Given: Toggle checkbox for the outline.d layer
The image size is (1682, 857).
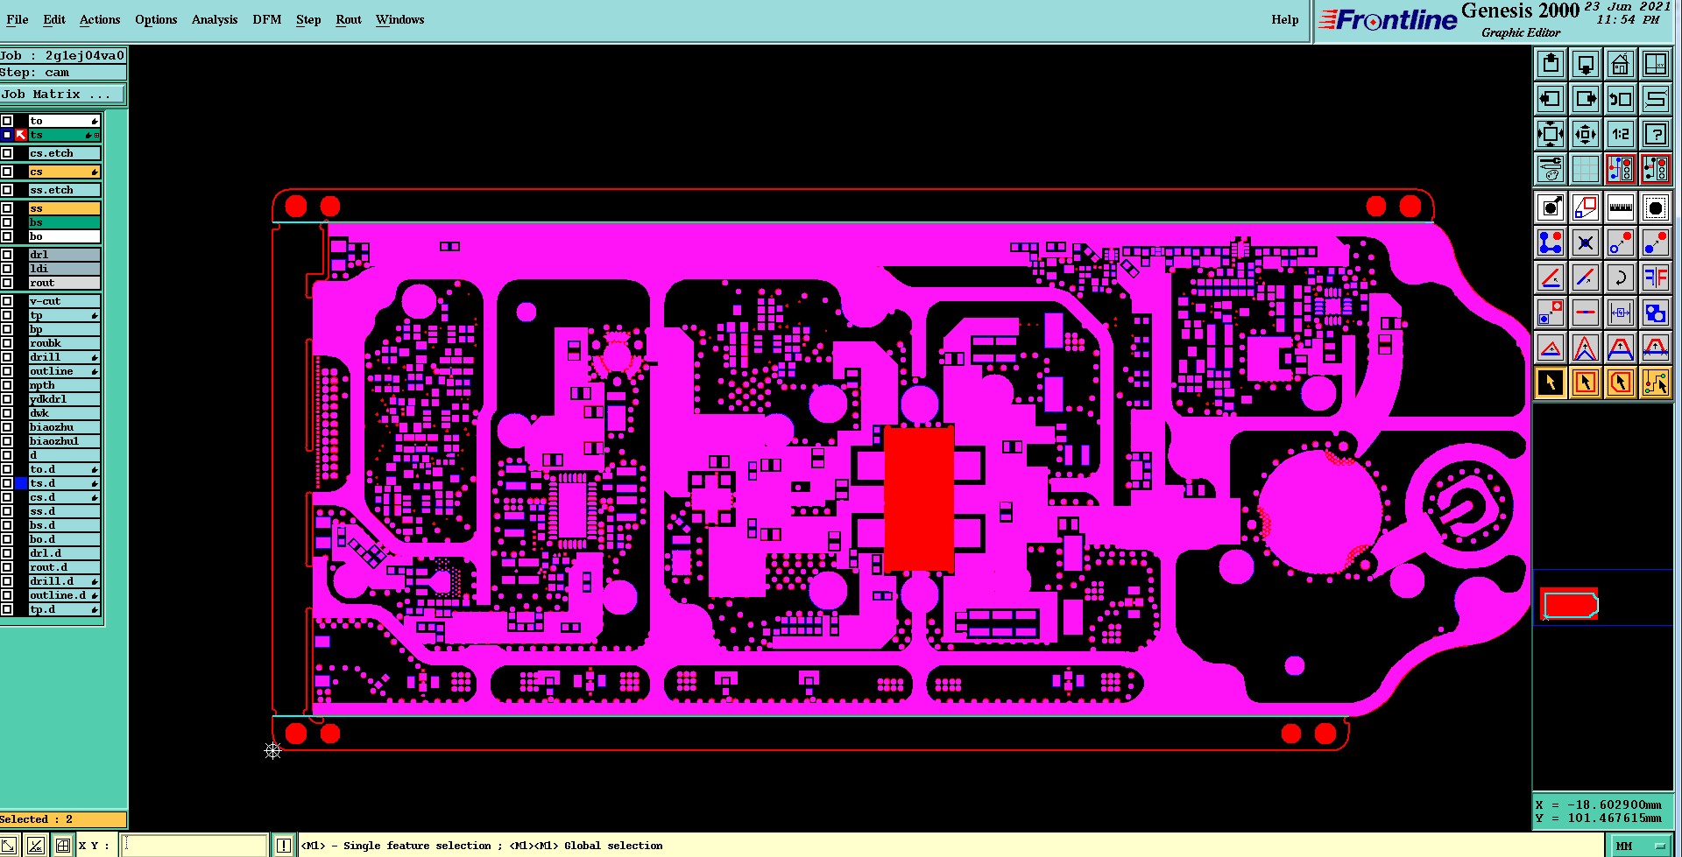Looking at the screenshot, I should (7, 595).
